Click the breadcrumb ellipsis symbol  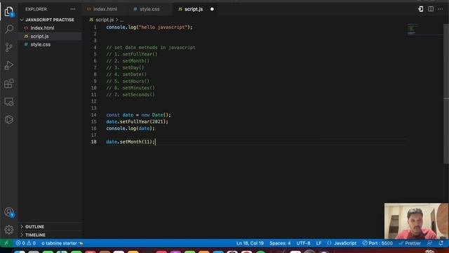click(121, 20)
